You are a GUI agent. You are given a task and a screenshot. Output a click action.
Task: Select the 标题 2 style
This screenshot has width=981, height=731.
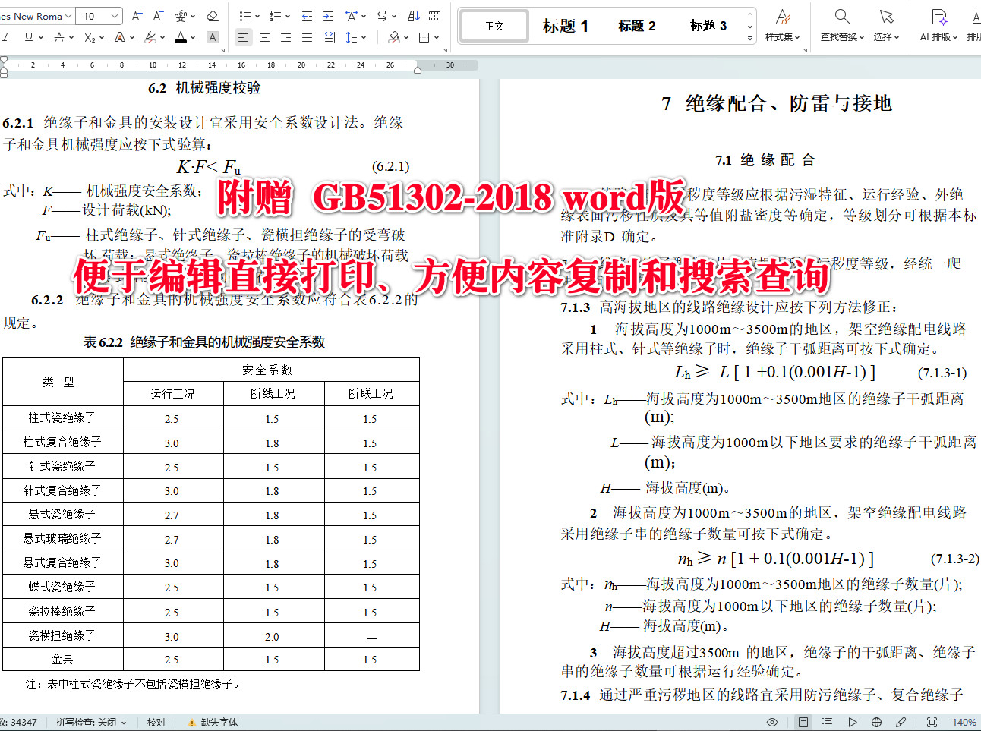click(636, 25)
